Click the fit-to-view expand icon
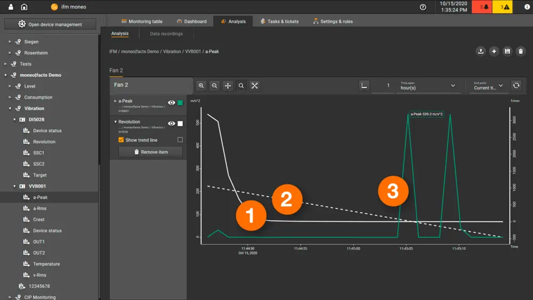Viewport: 533px width, 300px height. [x=255, y=86]
